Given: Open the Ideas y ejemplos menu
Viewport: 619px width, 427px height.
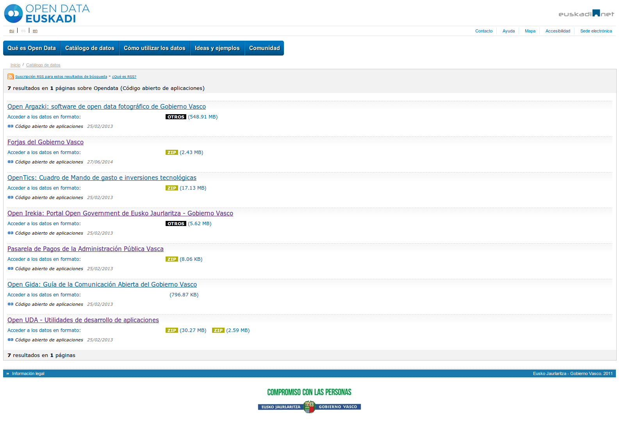Looking at the screenshot, I should (x=217, y=48).
